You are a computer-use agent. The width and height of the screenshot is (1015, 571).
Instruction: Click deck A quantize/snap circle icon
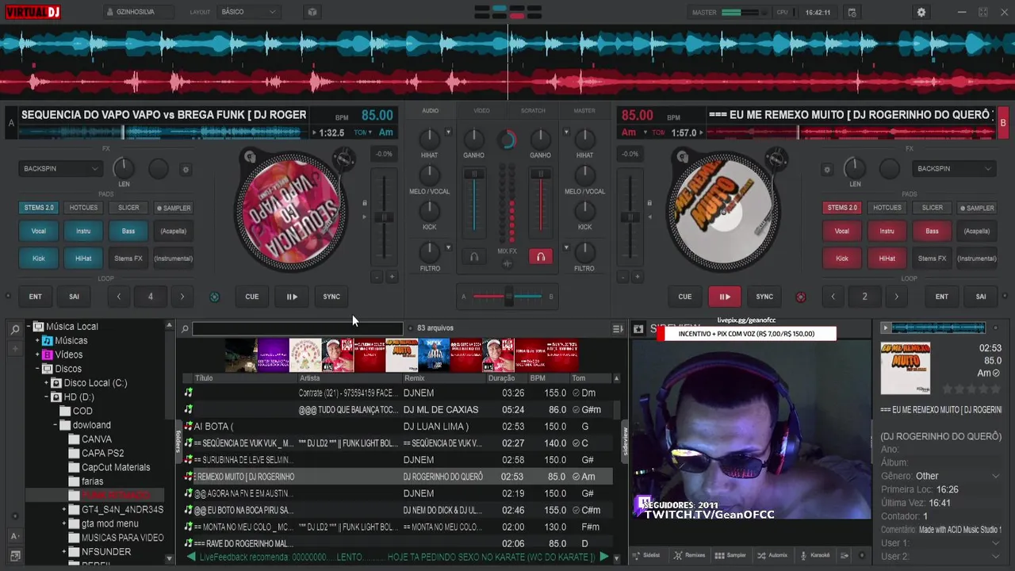[x=214, y=297]
